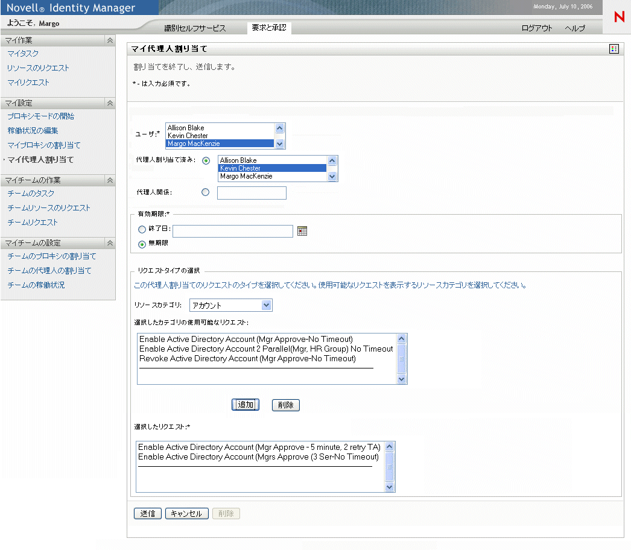Submit the form with the 送信 button
Image resolution: width=631 pixels, height=550 pixels.
pyautogui.click(x=148, y=514)
